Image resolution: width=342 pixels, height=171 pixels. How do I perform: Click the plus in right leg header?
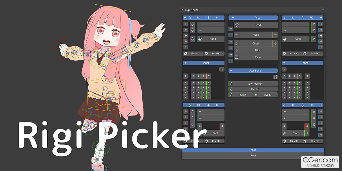coord(321,105)
